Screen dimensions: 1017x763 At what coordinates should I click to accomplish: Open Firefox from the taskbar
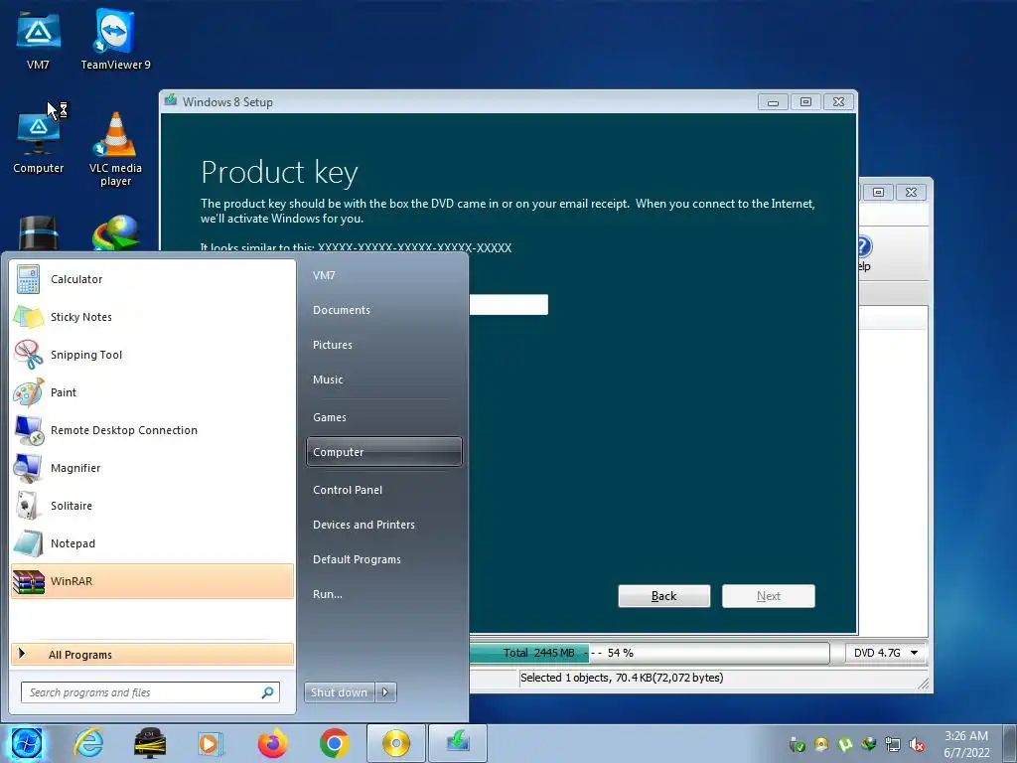pyautogui.click(x=272, y=743)
